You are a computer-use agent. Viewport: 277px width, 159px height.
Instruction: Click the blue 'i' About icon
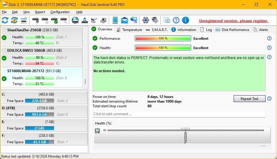(186, 20)
